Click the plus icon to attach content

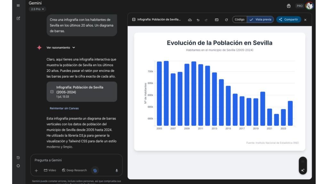coord(36,170)
